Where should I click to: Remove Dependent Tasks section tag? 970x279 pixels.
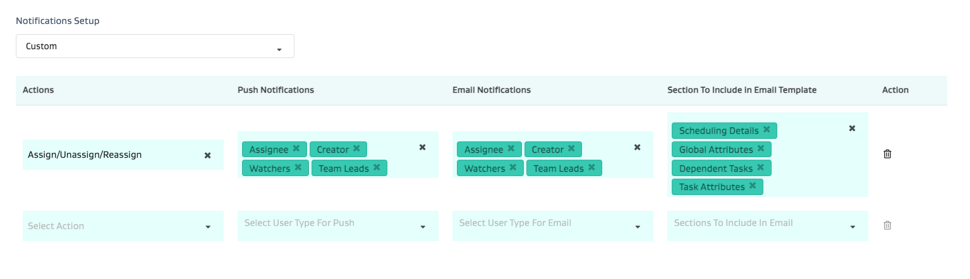pyautogui.click(x=760, y=168)
